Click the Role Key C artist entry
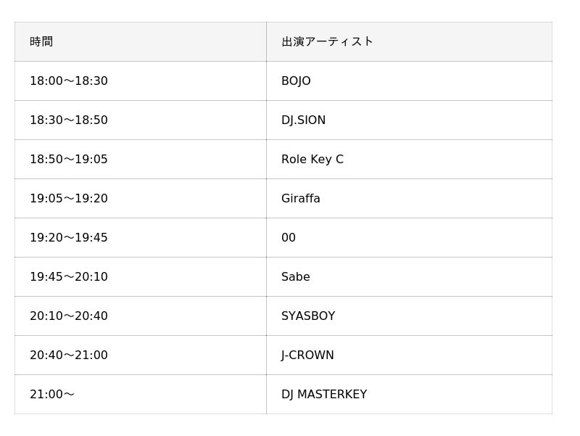 312,160
